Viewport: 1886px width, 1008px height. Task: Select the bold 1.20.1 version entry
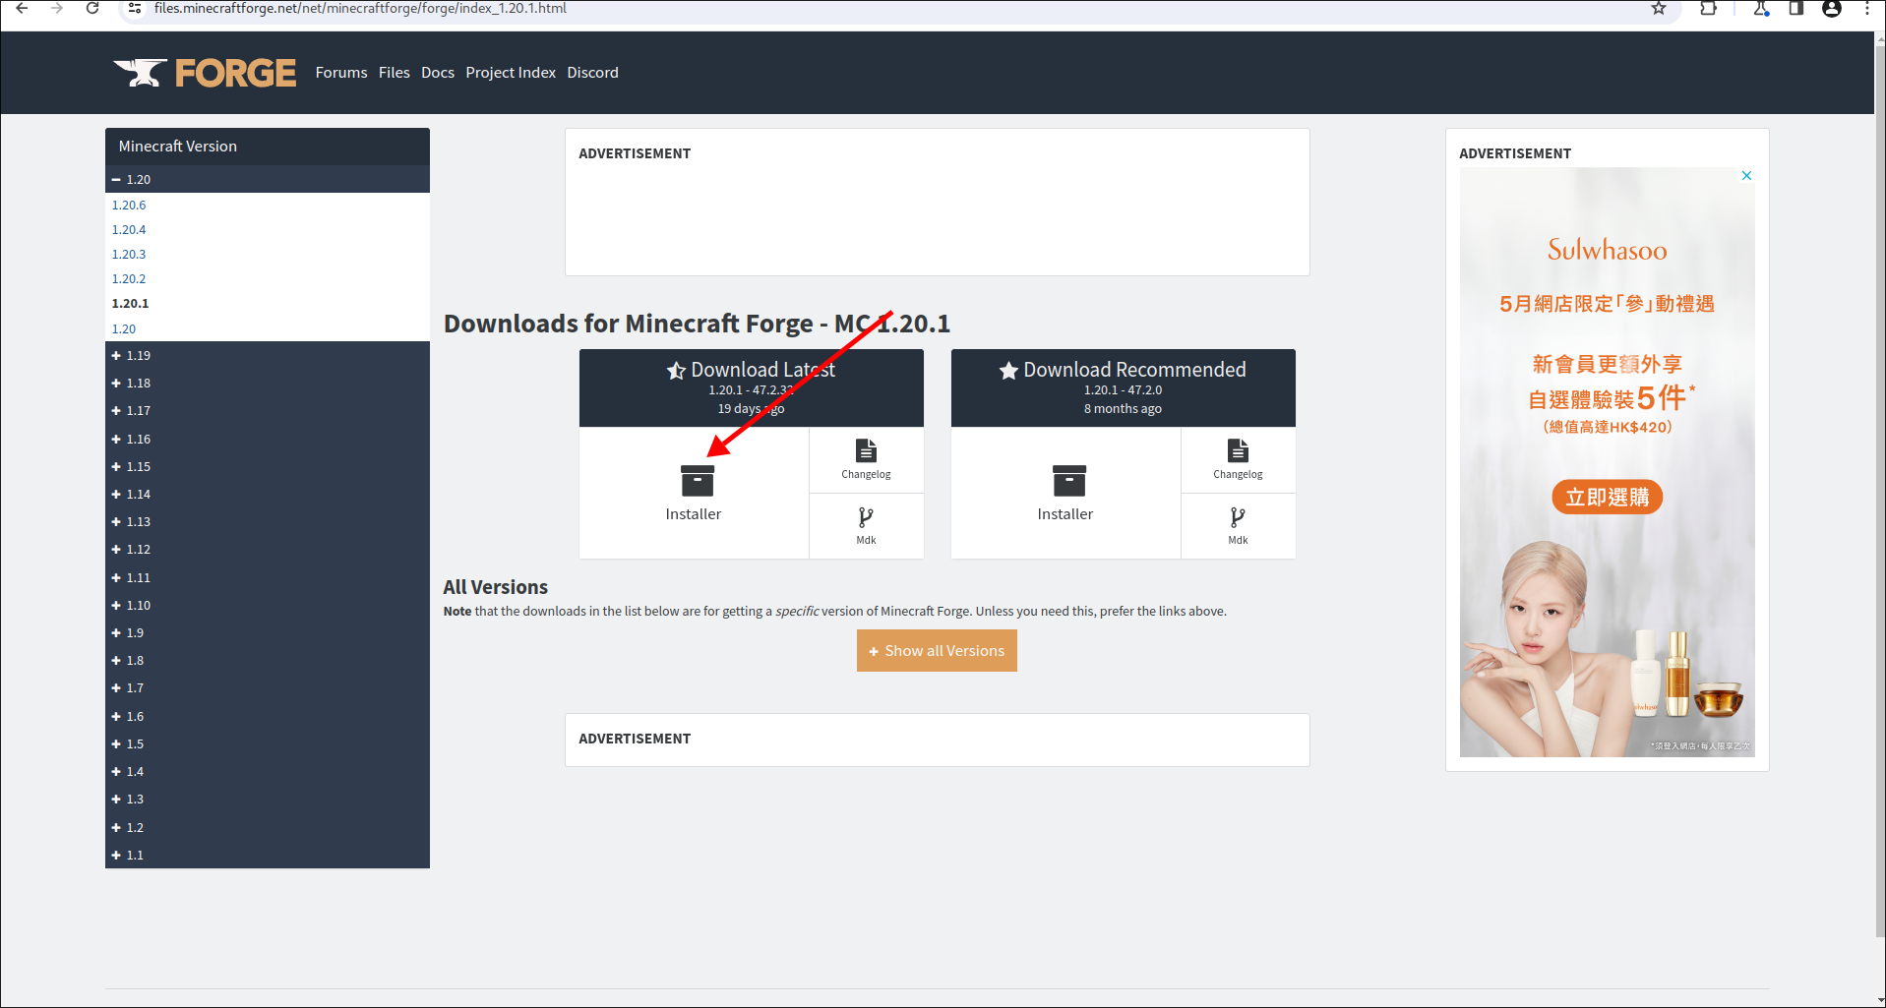click(x=130, y=303)
